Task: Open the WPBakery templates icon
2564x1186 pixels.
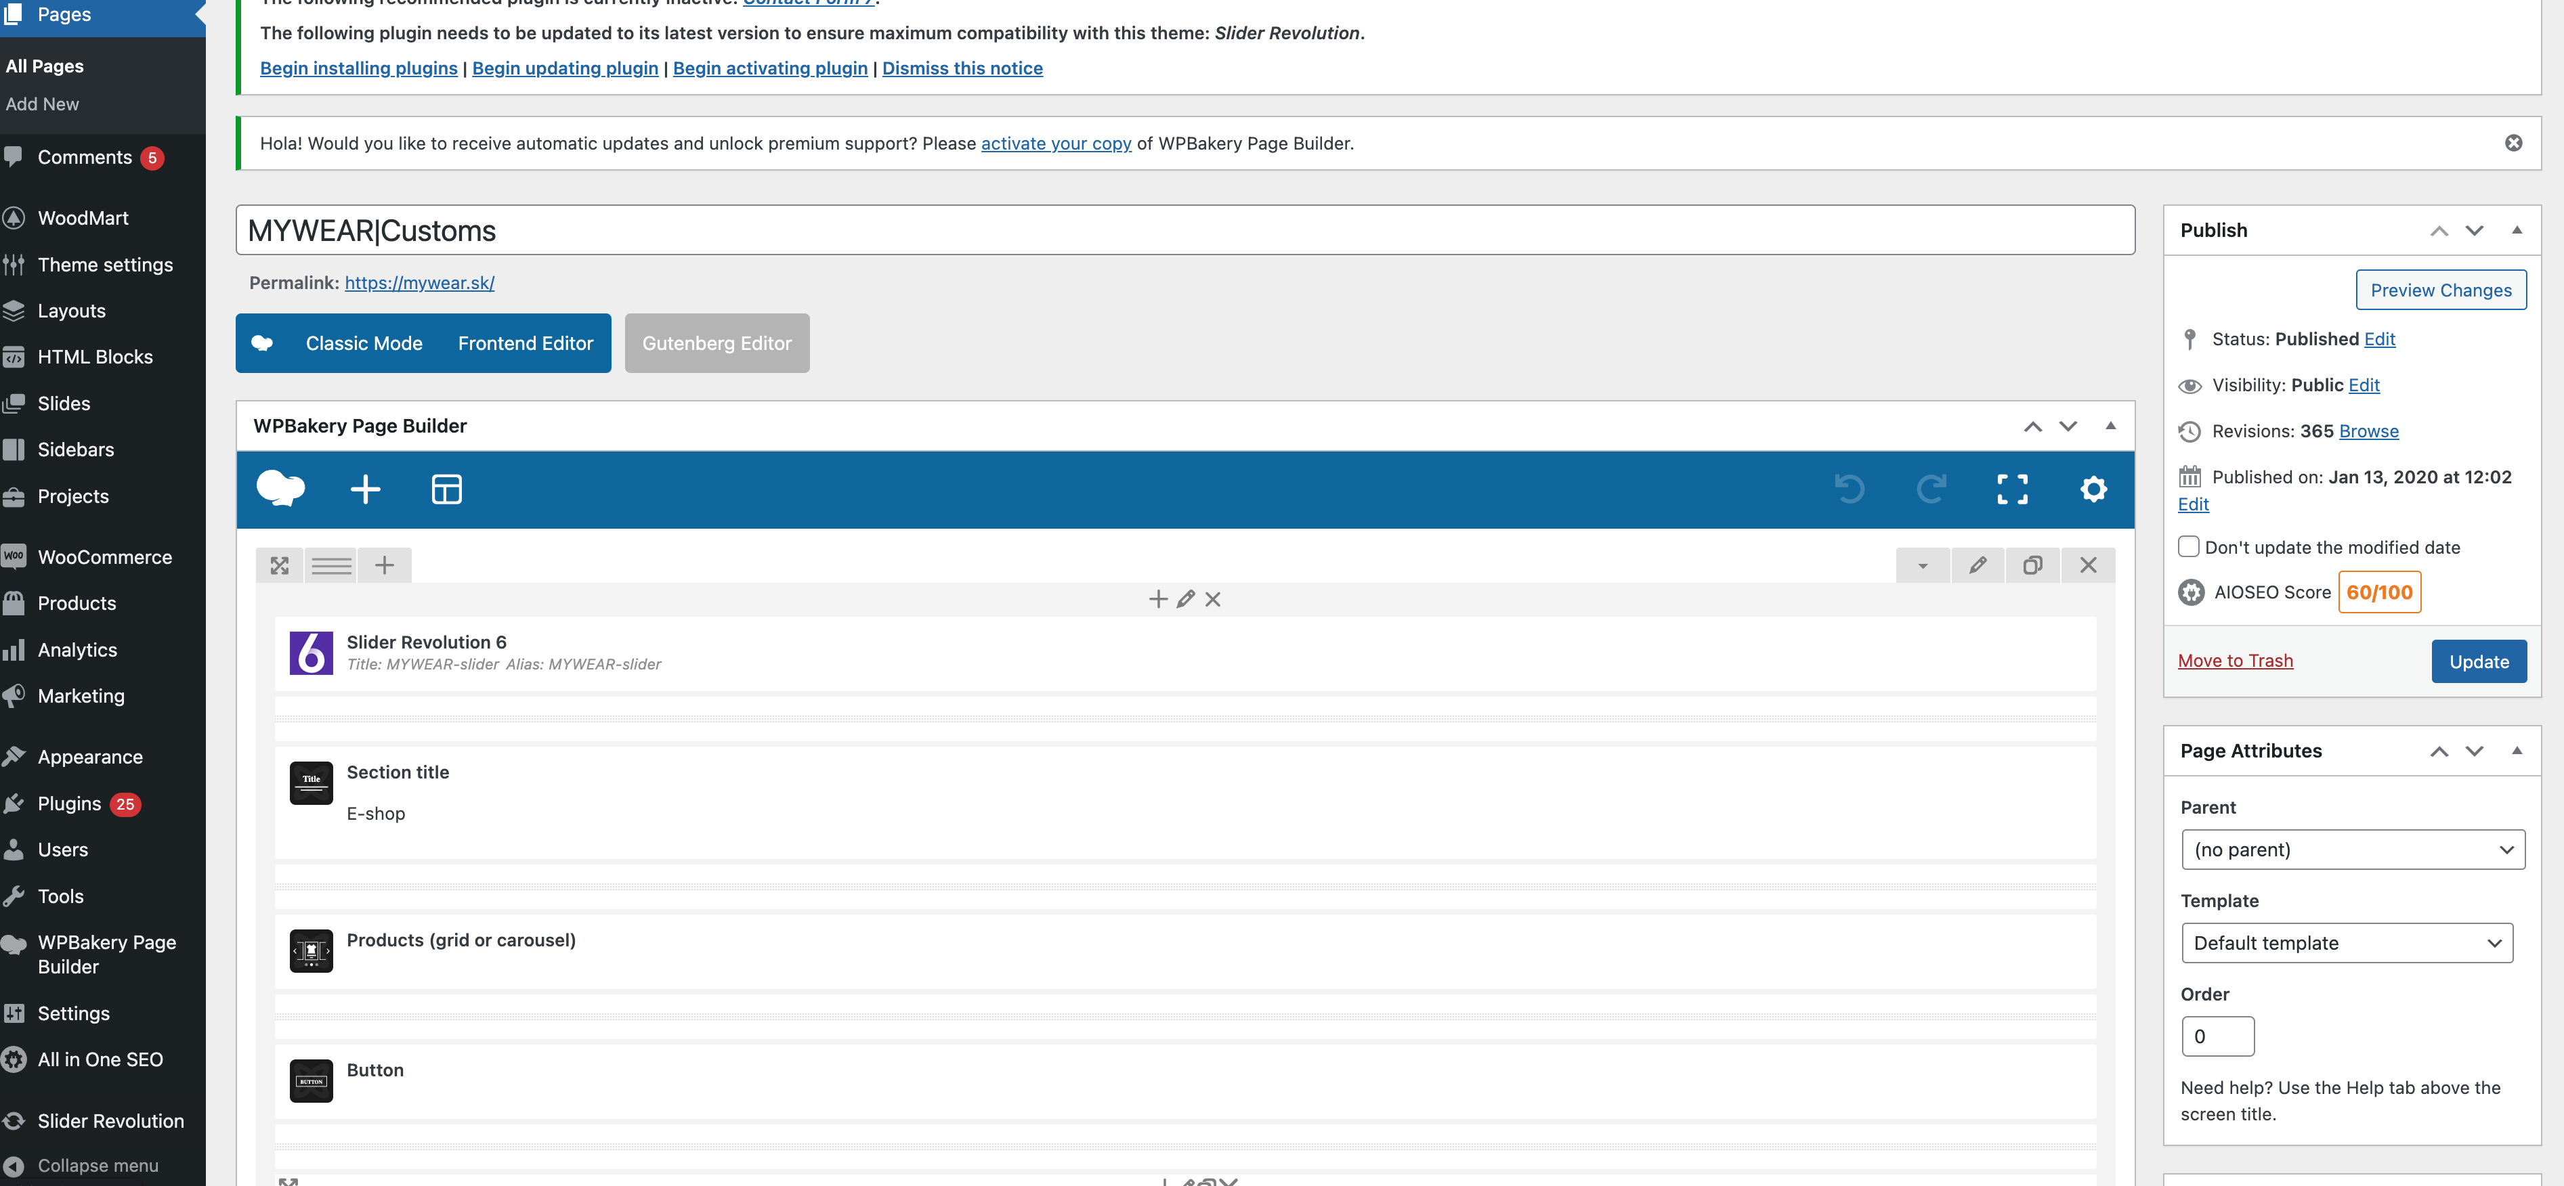Action: (446, 489)
